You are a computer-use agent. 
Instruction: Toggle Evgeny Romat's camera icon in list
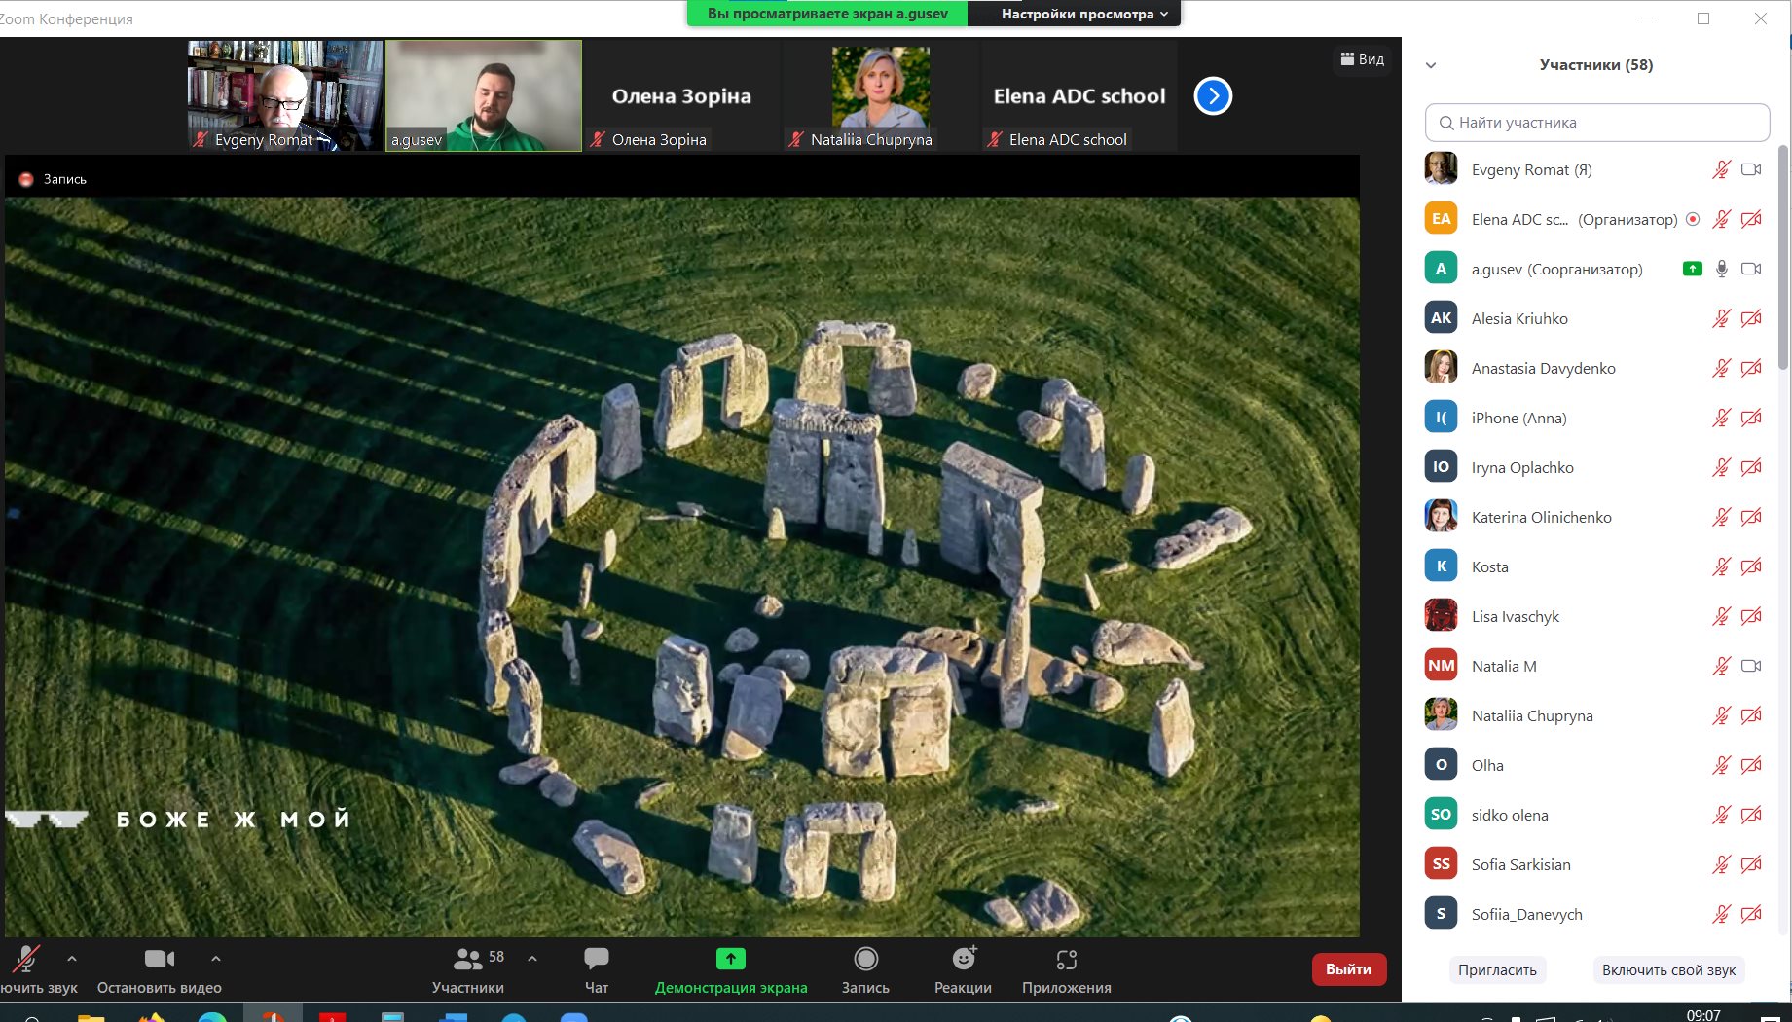click(1750, 169)
